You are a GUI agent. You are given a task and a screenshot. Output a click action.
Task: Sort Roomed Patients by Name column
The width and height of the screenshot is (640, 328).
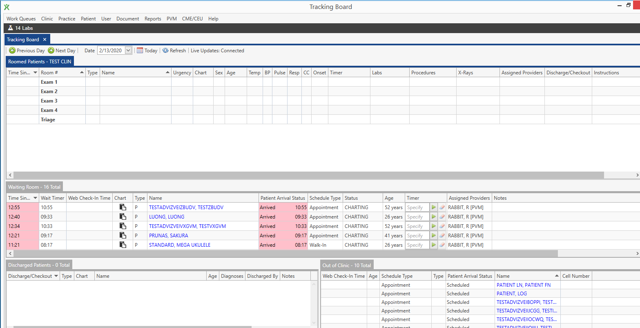point(136,73)
